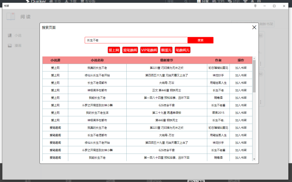Add 爱上网 我能长生不老 to bookshelf
Viewport: 292px width, 182px height.
(x=241, y=98)
